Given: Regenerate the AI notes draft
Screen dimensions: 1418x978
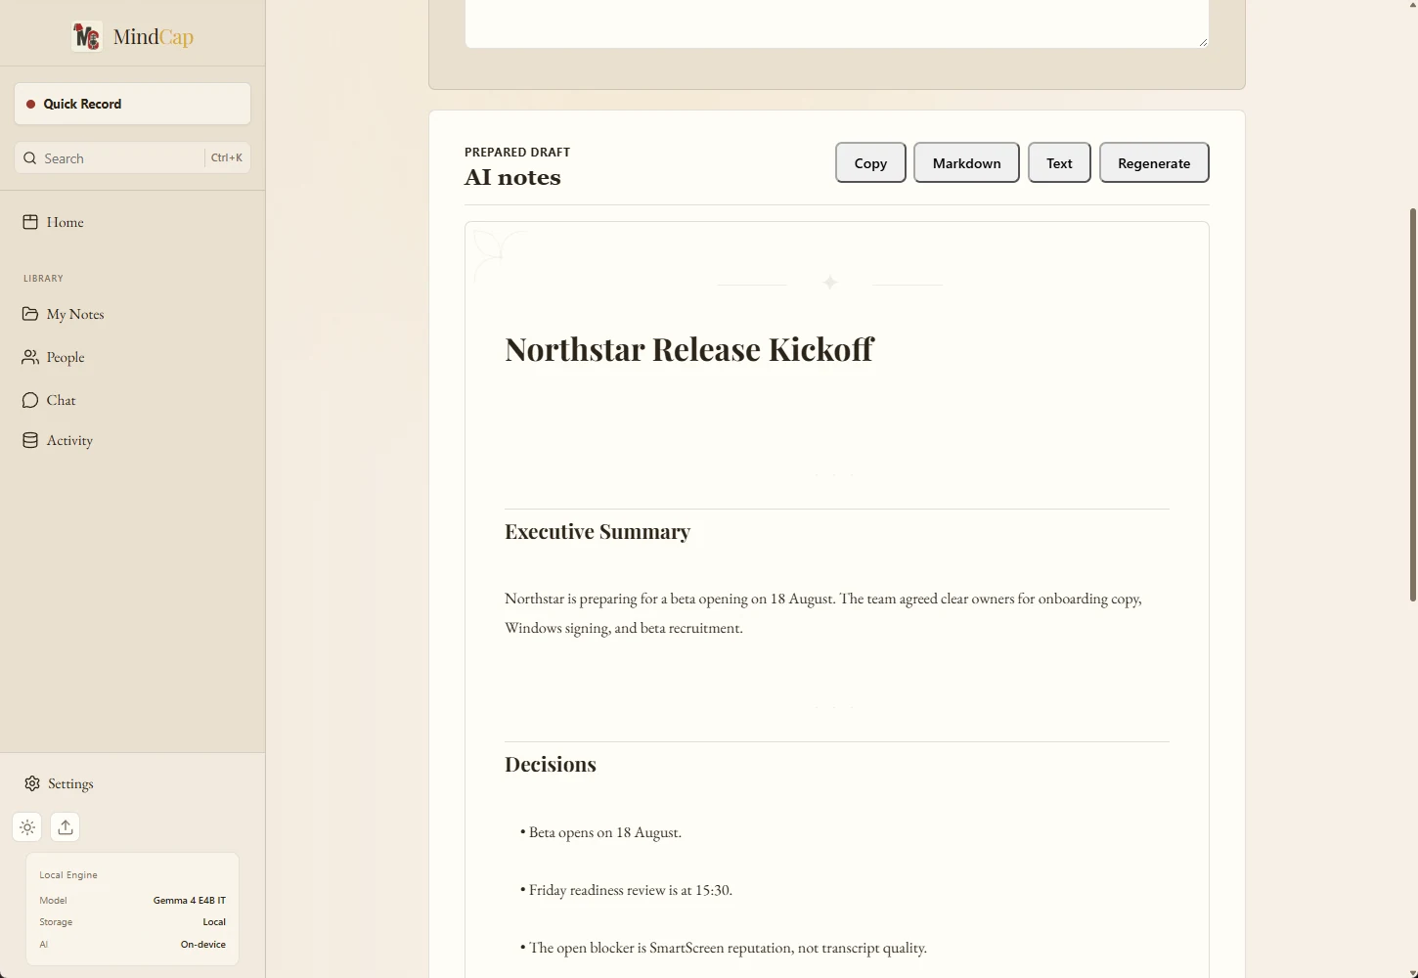Looking at the screenshot, I should click(1154, 162).
